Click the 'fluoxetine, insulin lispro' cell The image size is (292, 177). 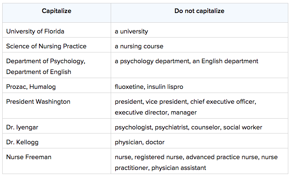click(199, 85)
